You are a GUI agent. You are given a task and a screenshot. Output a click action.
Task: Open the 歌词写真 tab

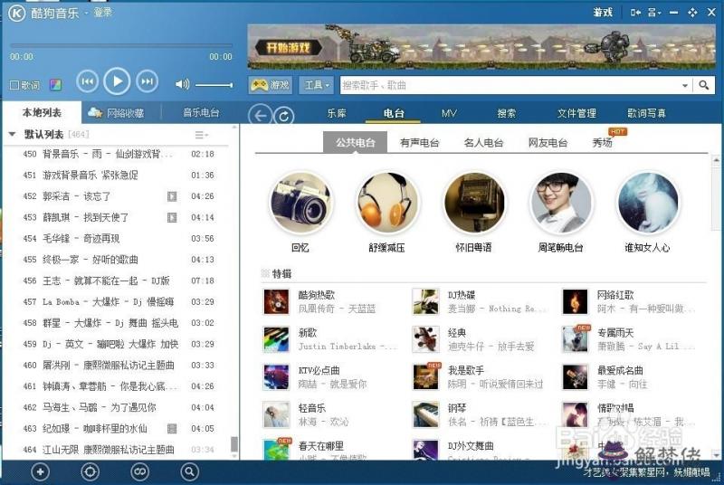[x=646, y=113]
